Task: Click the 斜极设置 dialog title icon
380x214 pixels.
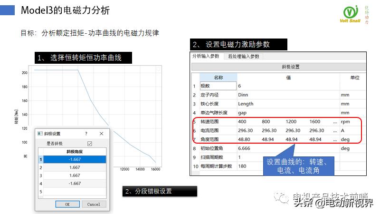Action: [40, 134]
